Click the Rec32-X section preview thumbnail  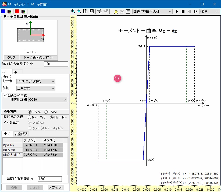30,37
